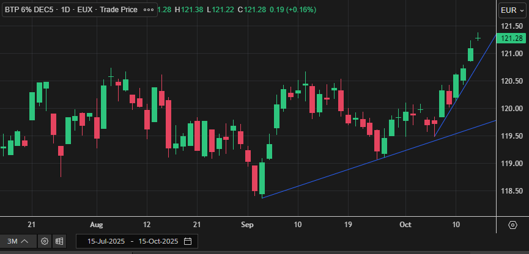Click the BTP 6% DEC5 instrument label
This screenshot has width=529, height=254.
(x=26, y=10)
